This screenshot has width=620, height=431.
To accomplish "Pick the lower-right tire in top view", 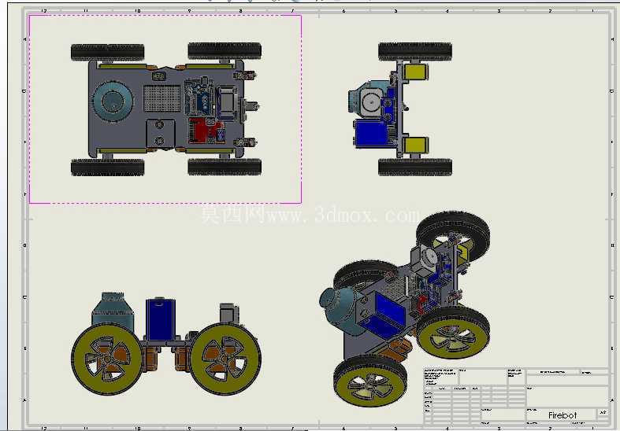I will [225, 167].
